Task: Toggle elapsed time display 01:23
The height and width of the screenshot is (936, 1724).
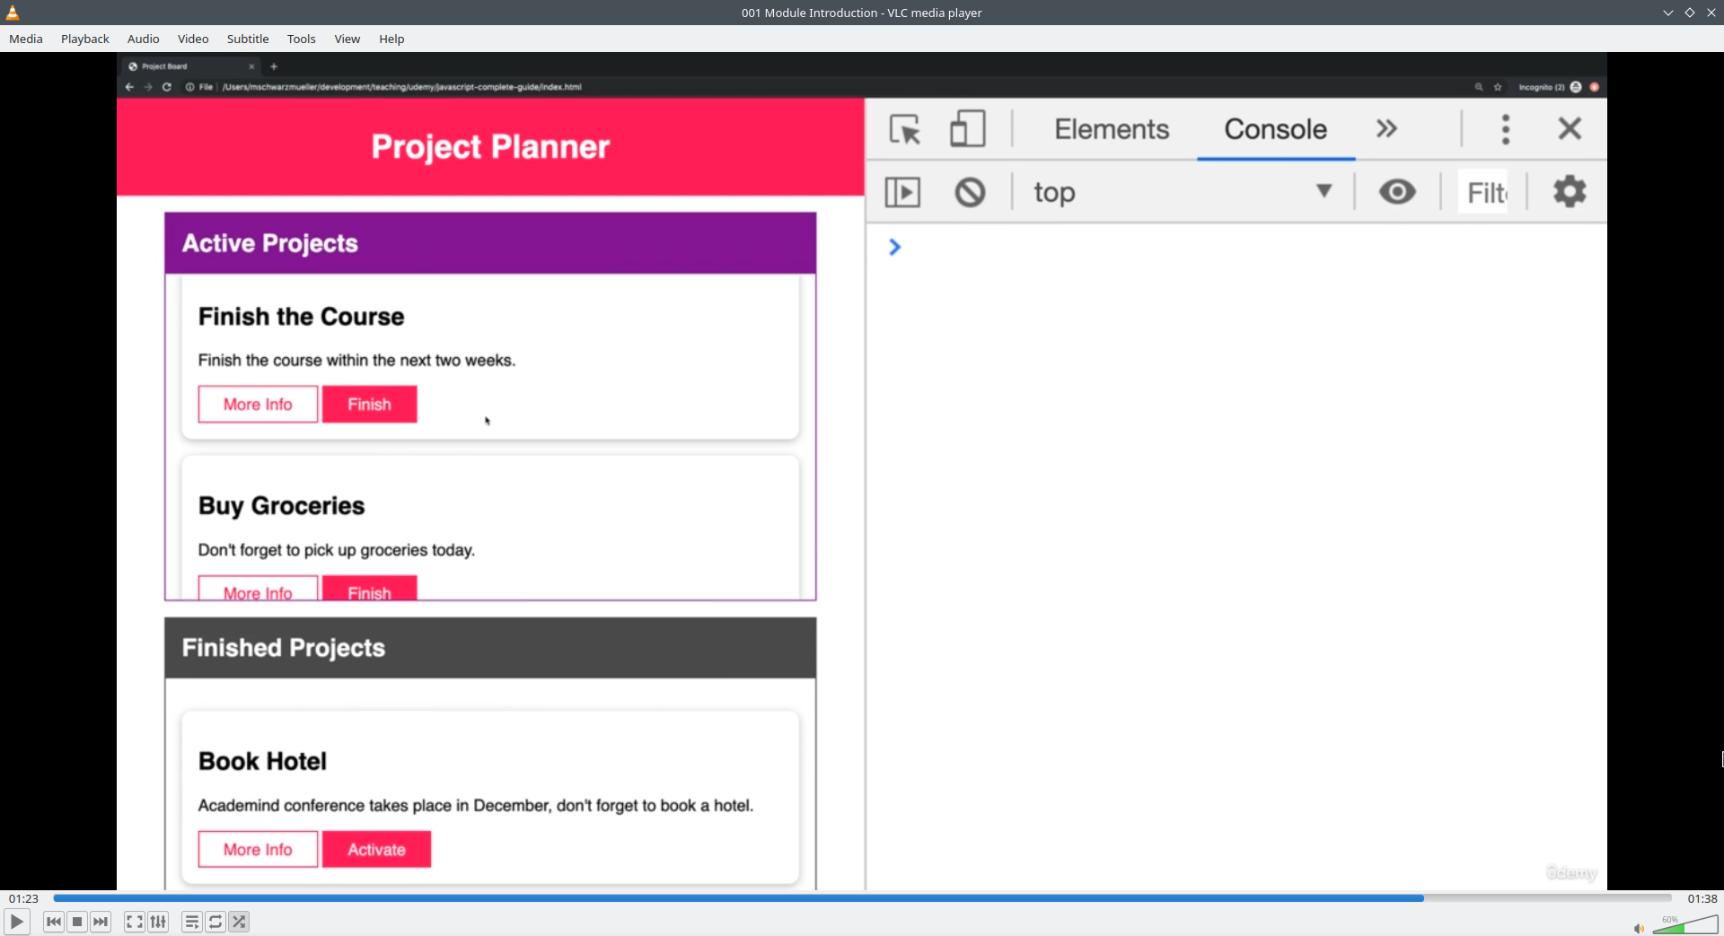Action: (23, 898)
